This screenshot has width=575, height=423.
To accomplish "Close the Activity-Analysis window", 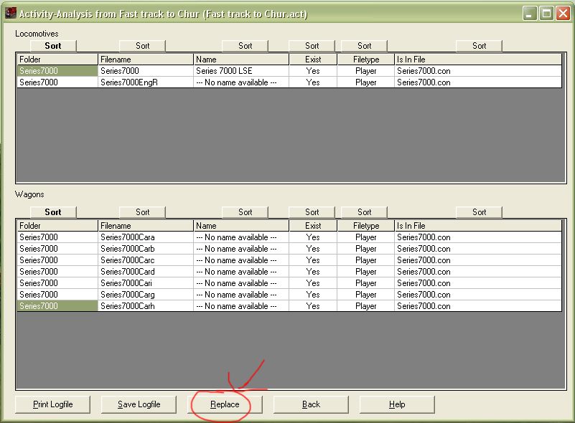I will click(563, 14).
